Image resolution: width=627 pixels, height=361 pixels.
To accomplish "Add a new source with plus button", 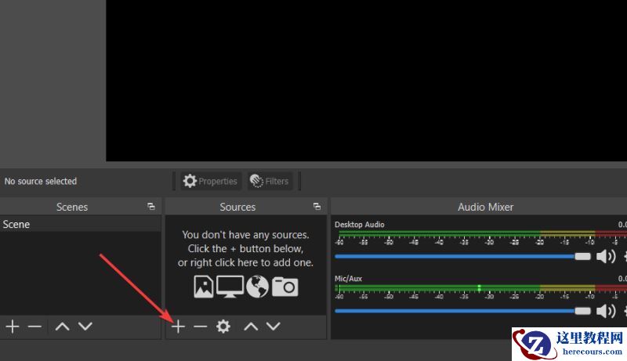I will [178, 327].
